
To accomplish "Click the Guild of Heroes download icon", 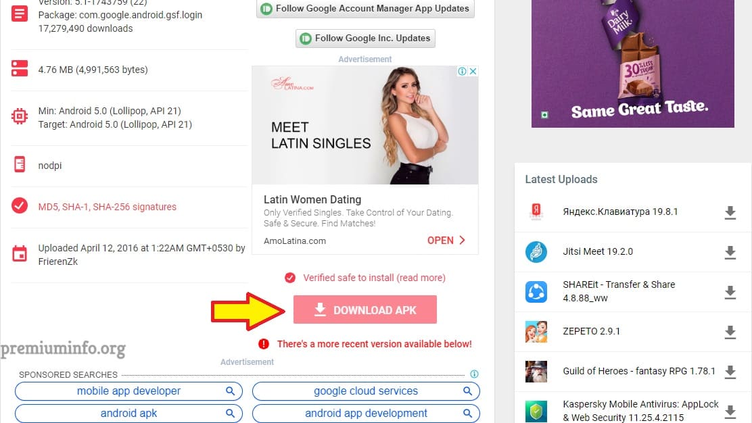I will [730, 372].
